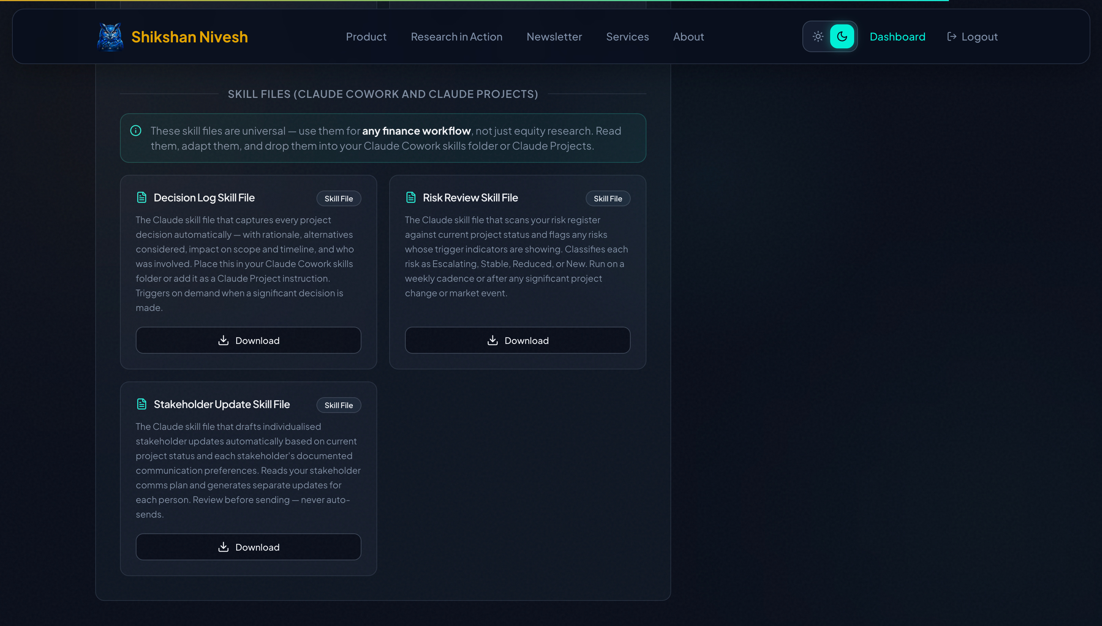The image size is (1102, 626).
Task: Click Decision Log file document icon
Action: click(x=141, y=197)
